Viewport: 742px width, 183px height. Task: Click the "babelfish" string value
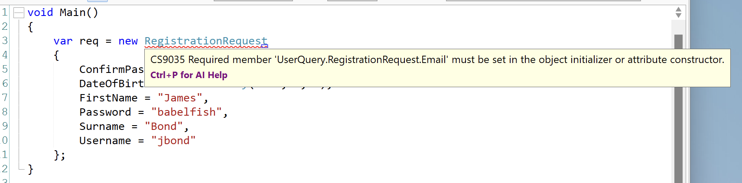[x=186, y=112]
